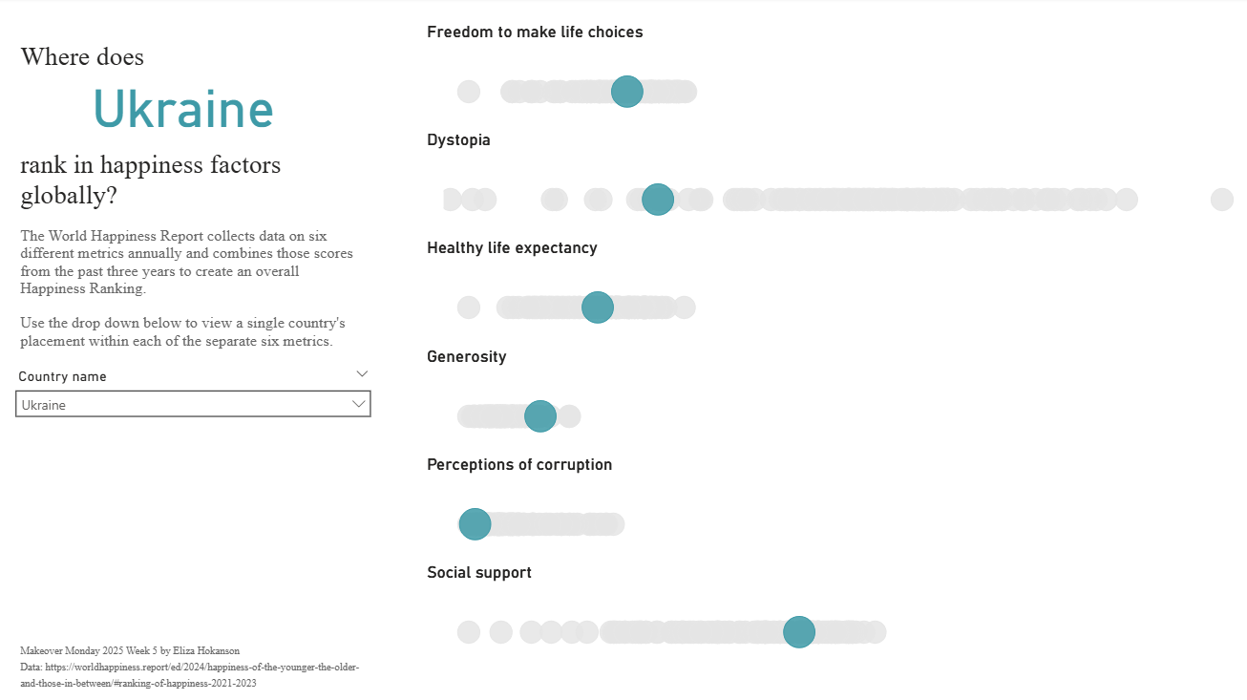The width and height of the screenshot is (1247, 700).
Task: Click the Freedom to make life choices title
Action: click(x=535, y=32)
